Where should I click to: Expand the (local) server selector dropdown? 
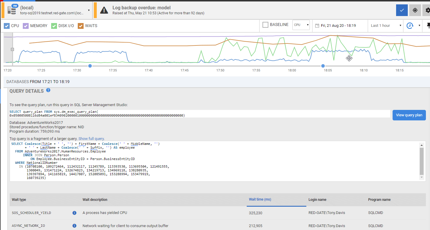[89, 10]
